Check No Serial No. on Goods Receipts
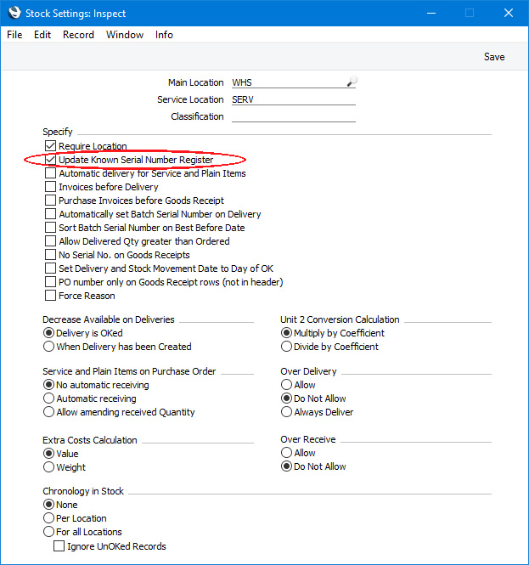The image size is (529, 565). [x=50, y=255]
